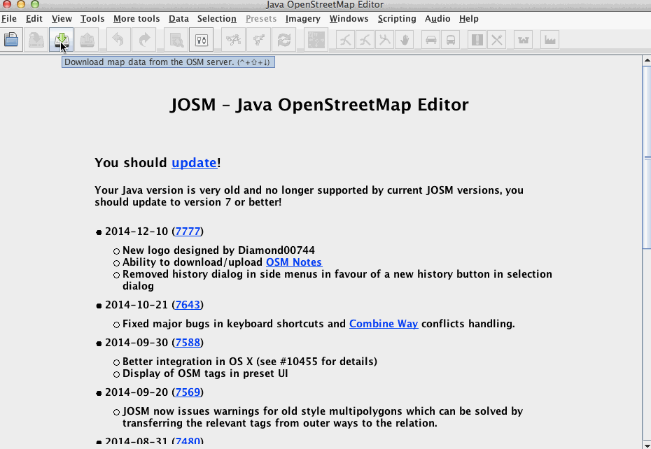Click the Redo arrow icon
The image size is (651, 449).
tap(144, 40)
